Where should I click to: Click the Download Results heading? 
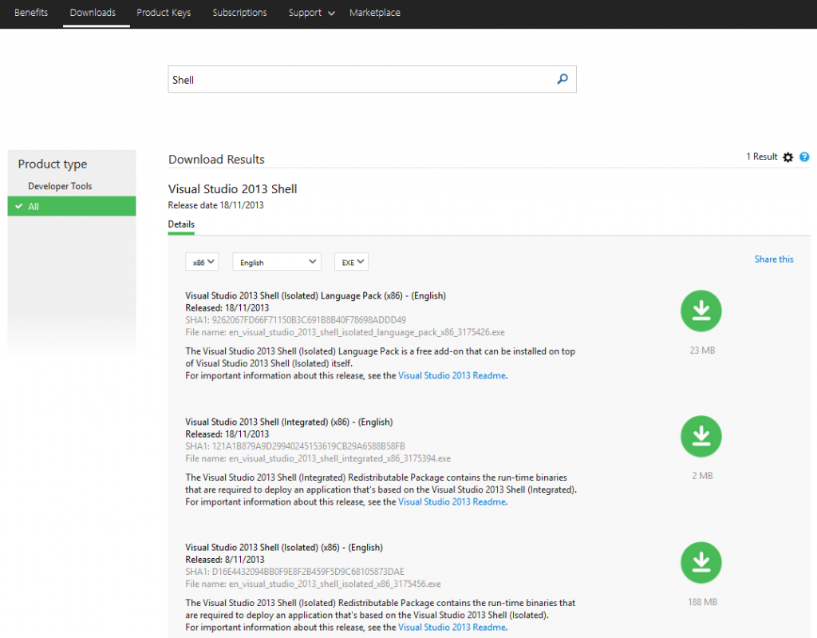216,160
